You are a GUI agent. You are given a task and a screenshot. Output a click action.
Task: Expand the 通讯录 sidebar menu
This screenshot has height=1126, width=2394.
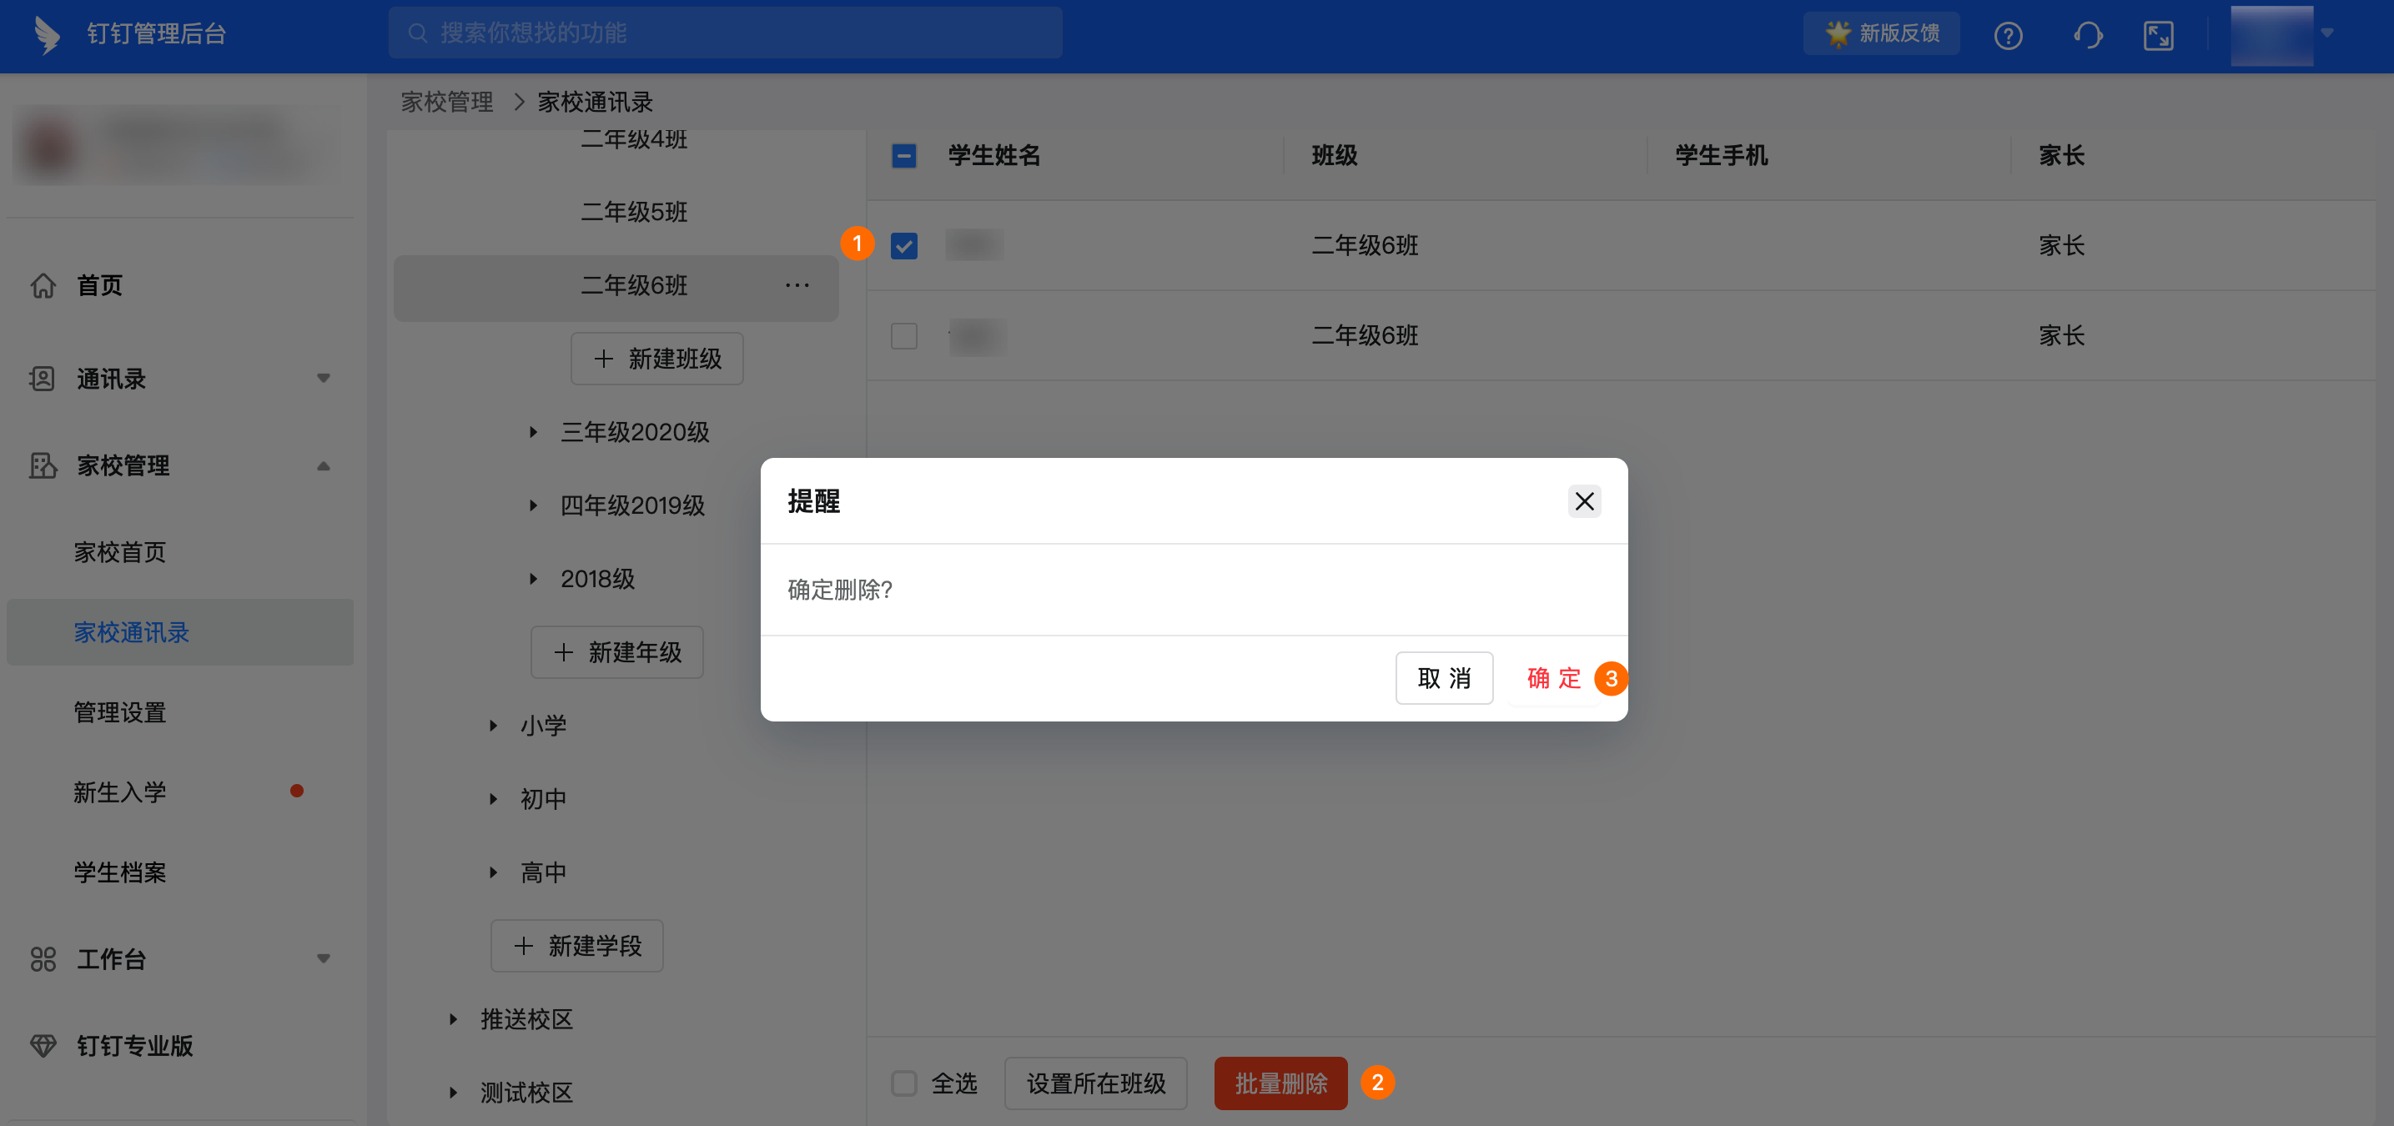(x=323, y=378)
